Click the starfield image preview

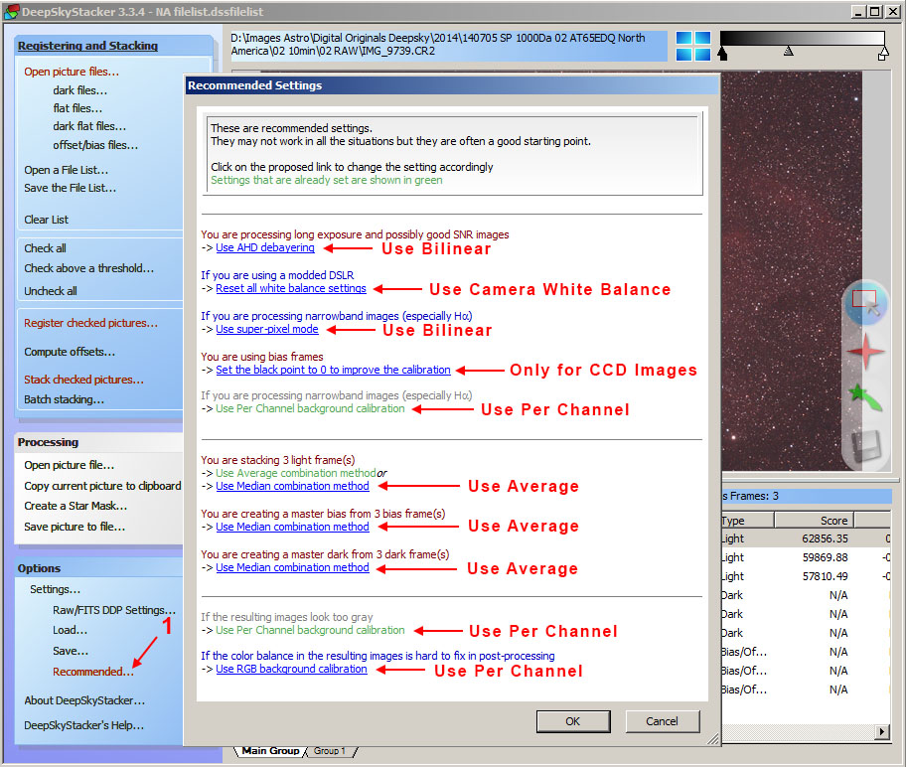791,270
